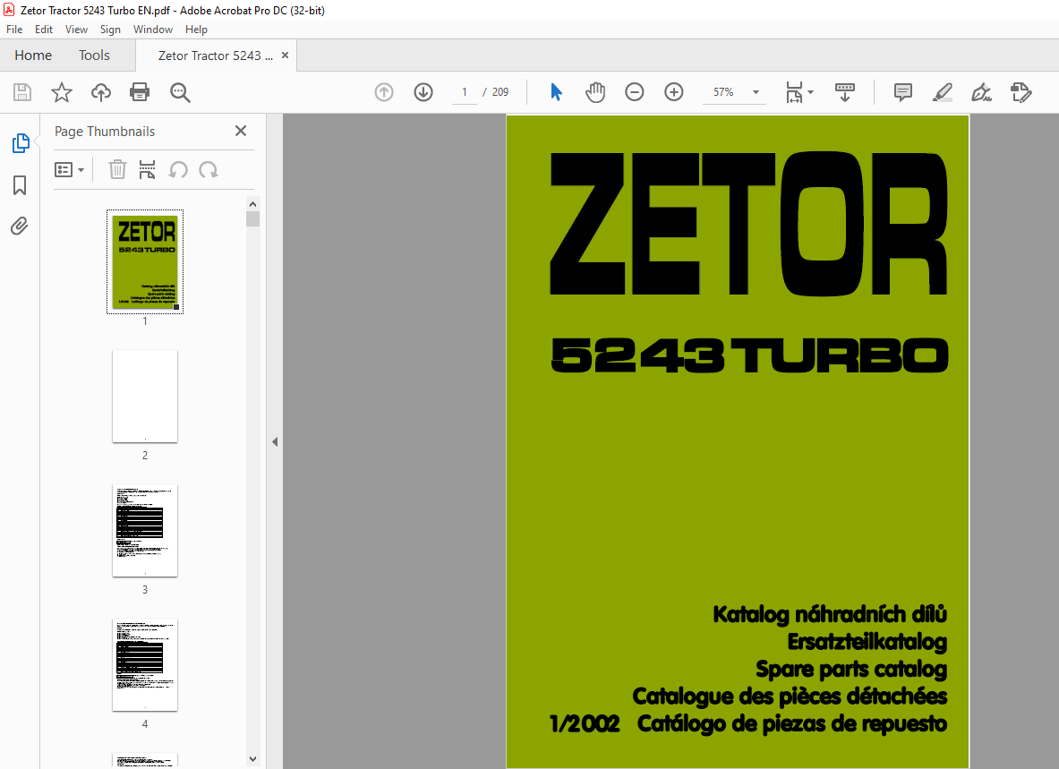Open the View menu

coord(76,29)
